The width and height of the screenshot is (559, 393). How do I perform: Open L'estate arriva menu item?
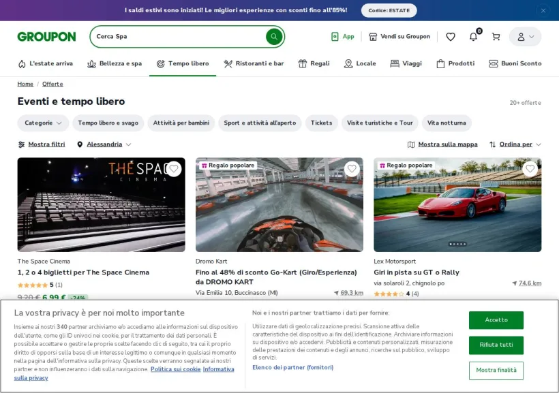click(45, 63)
